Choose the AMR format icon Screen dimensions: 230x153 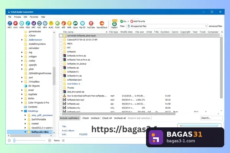click(69, 23)
